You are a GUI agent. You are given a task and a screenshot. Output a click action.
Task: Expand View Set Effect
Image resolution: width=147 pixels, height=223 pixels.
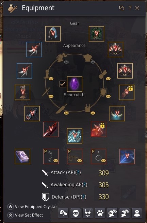[x=25, y=215]
